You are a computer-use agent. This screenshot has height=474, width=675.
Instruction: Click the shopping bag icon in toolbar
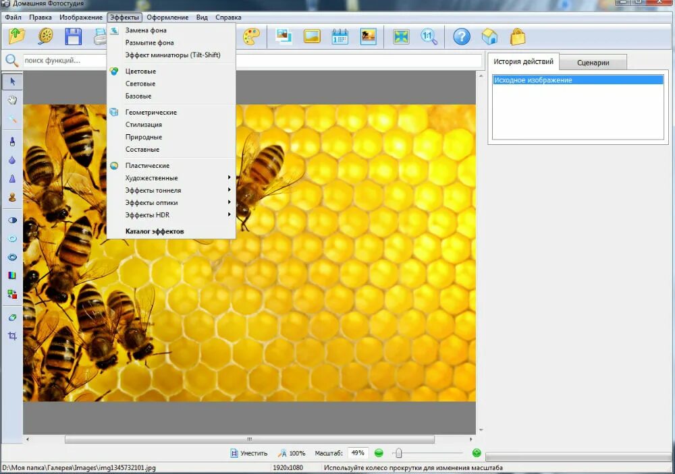pyautogui.click(x=518, y=36)
